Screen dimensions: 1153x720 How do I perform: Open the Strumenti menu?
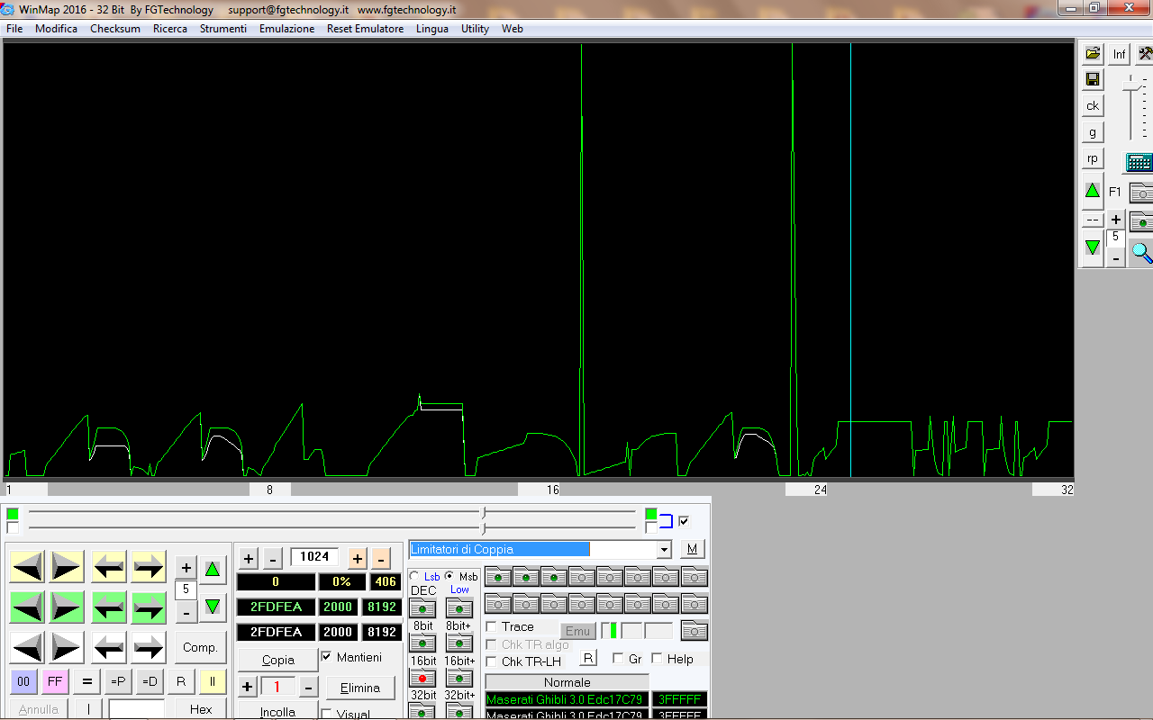pos(223,29)
